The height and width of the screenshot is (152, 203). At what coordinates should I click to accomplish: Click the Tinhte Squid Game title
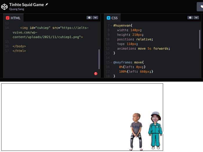pos(26,5)
